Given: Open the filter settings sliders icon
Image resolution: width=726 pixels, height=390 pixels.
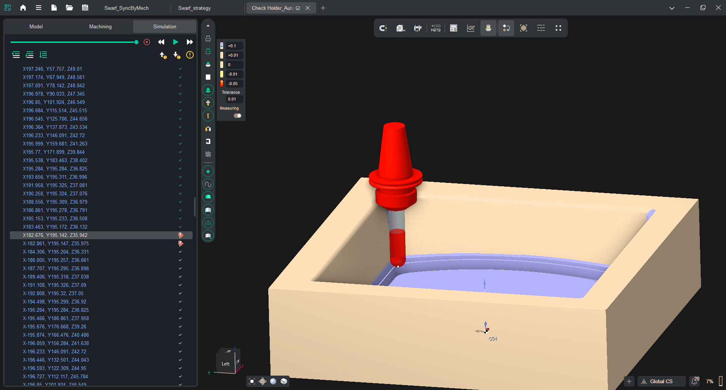Looking at the screenshot, I should (x=541, y=28).
